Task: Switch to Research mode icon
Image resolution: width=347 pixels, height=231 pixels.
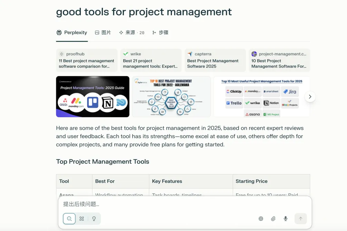Action: coord(82,219)
